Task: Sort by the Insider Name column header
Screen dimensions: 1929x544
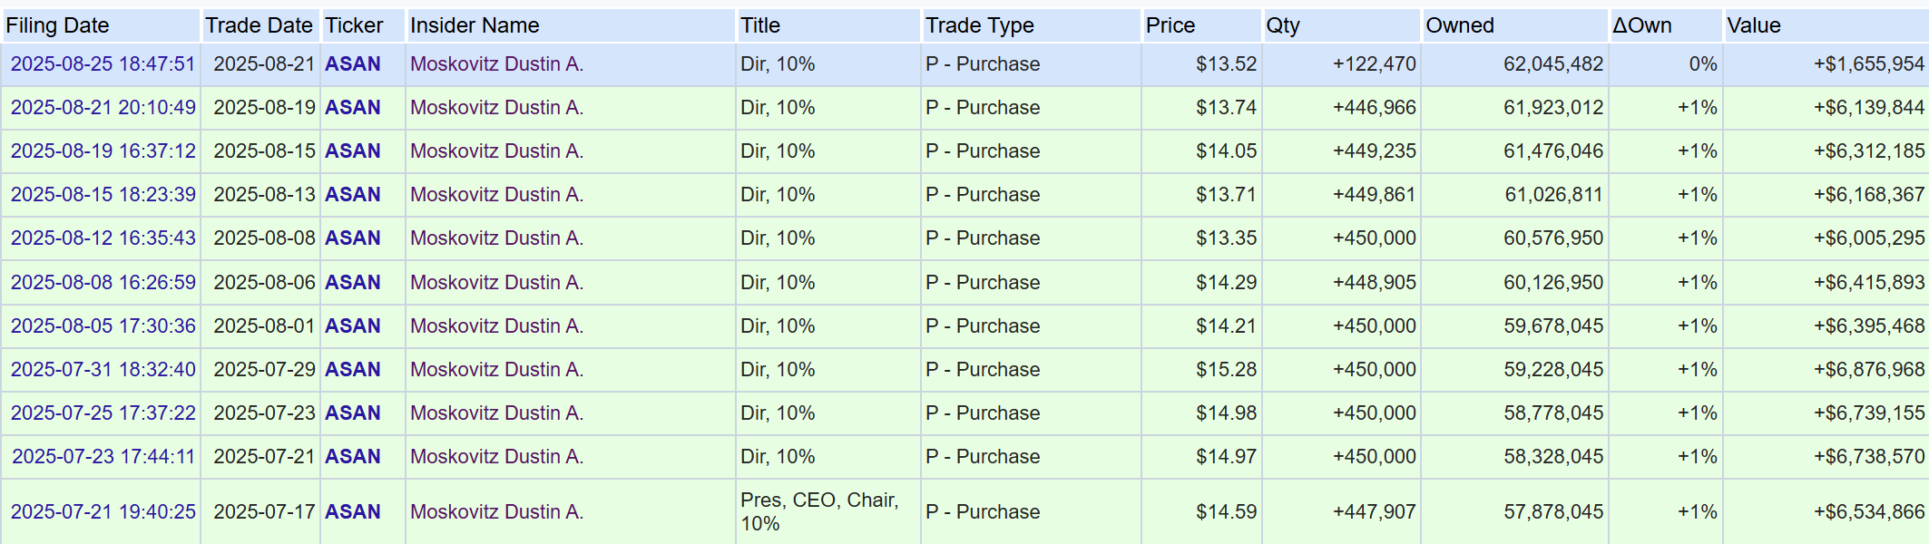Action: 475,25
